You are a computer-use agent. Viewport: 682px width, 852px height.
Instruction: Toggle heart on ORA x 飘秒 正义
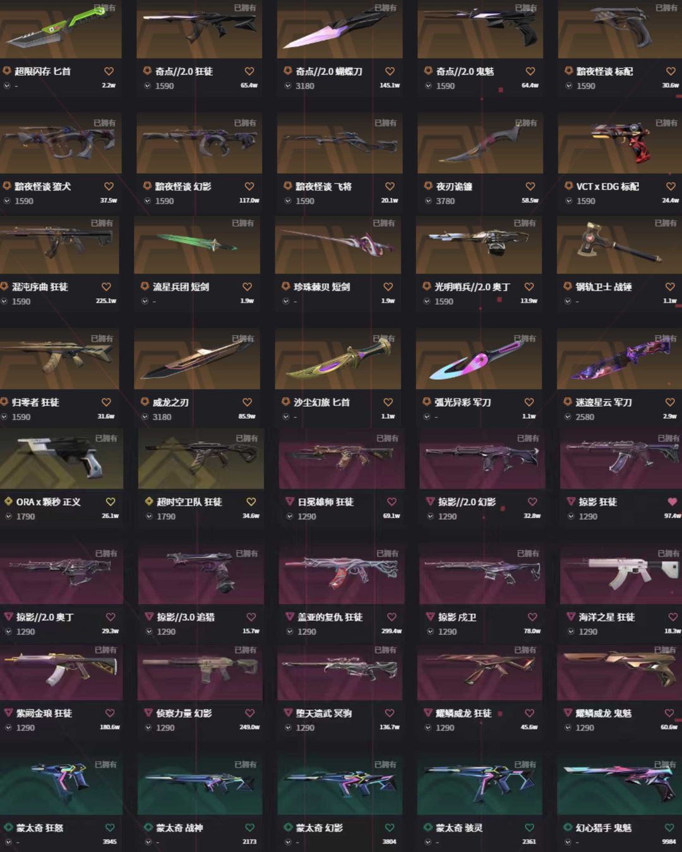coord(111,501)
